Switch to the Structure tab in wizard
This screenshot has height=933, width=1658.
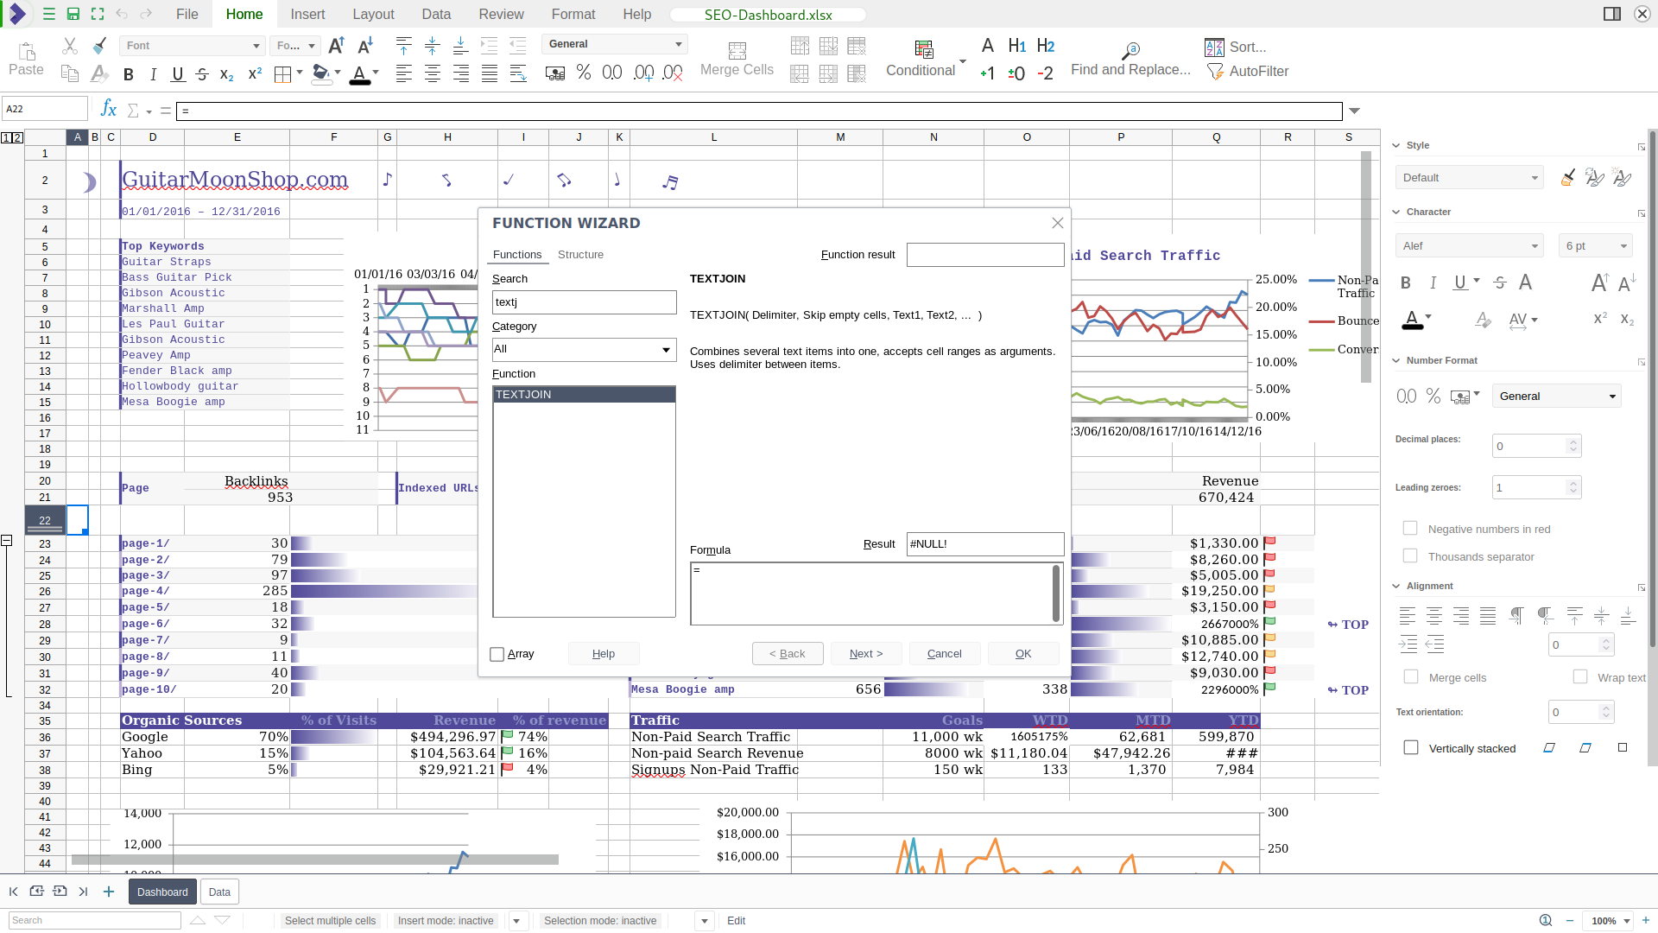(580, 255)
